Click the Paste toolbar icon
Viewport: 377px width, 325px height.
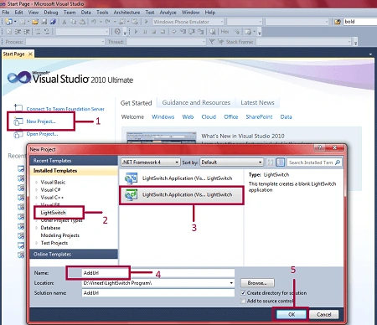click(x=82, y=22)
